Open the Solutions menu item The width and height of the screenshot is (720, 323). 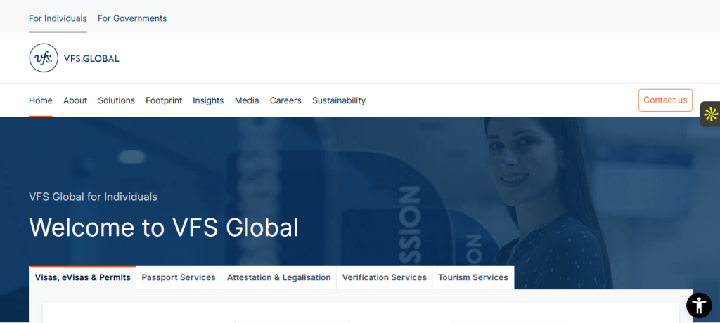click(116, 100)
